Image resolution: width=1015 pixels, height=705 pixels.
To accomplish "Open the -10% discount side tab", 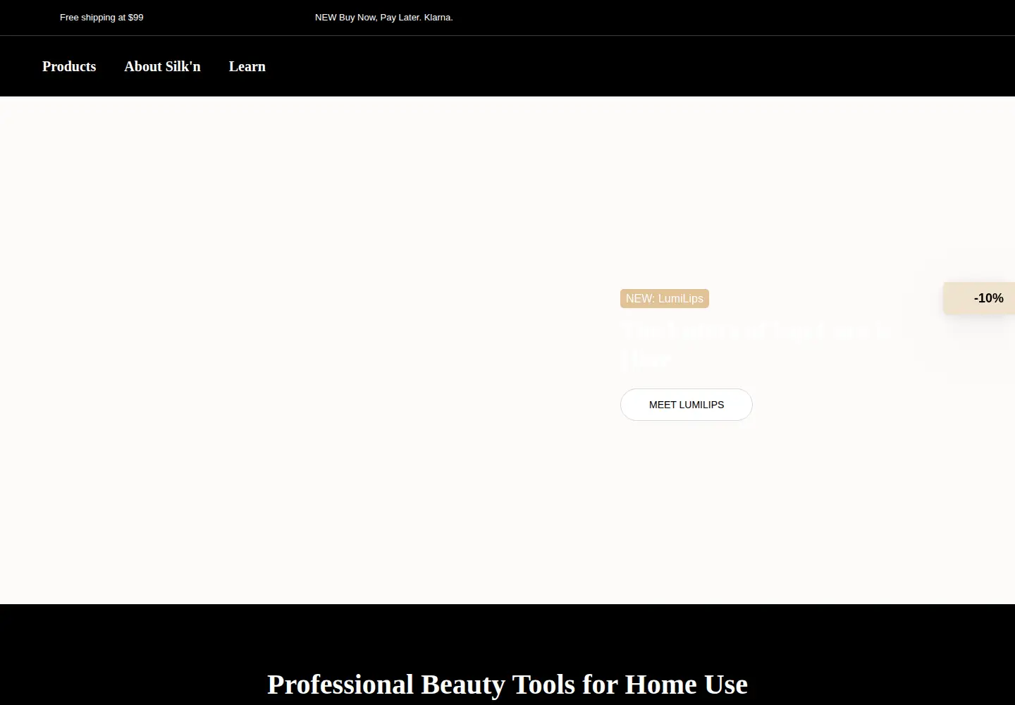I will tap(980, 298).
